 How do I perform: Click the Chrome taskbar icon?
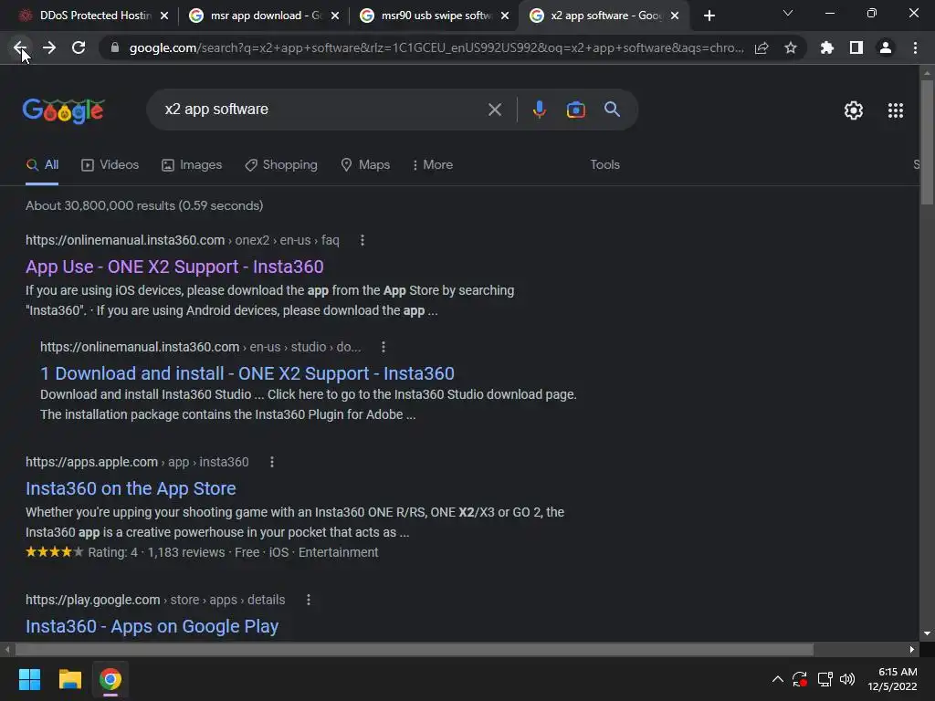click(x=110, y=679)
